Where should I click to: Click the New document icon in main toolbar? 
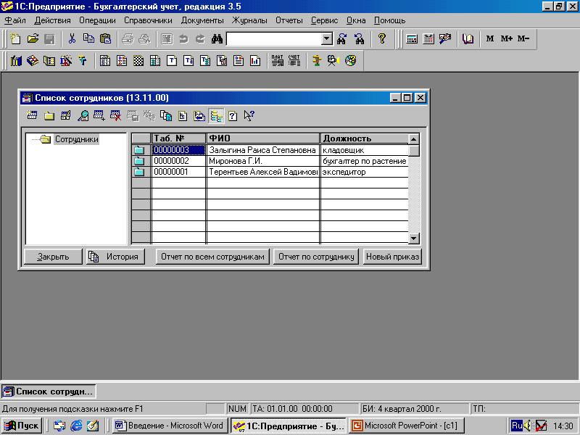click(15, 38)
